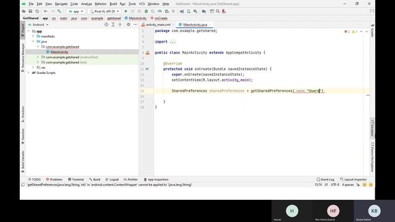Click Collapse All in Project panel
This screenshot has width=395, height=222.
(120, 25)
